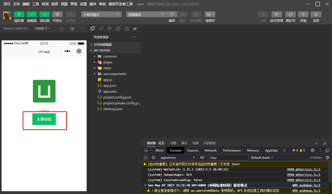Click the 版本管理 version management icon
Screen dimensions: 332x194
(276, 14)
